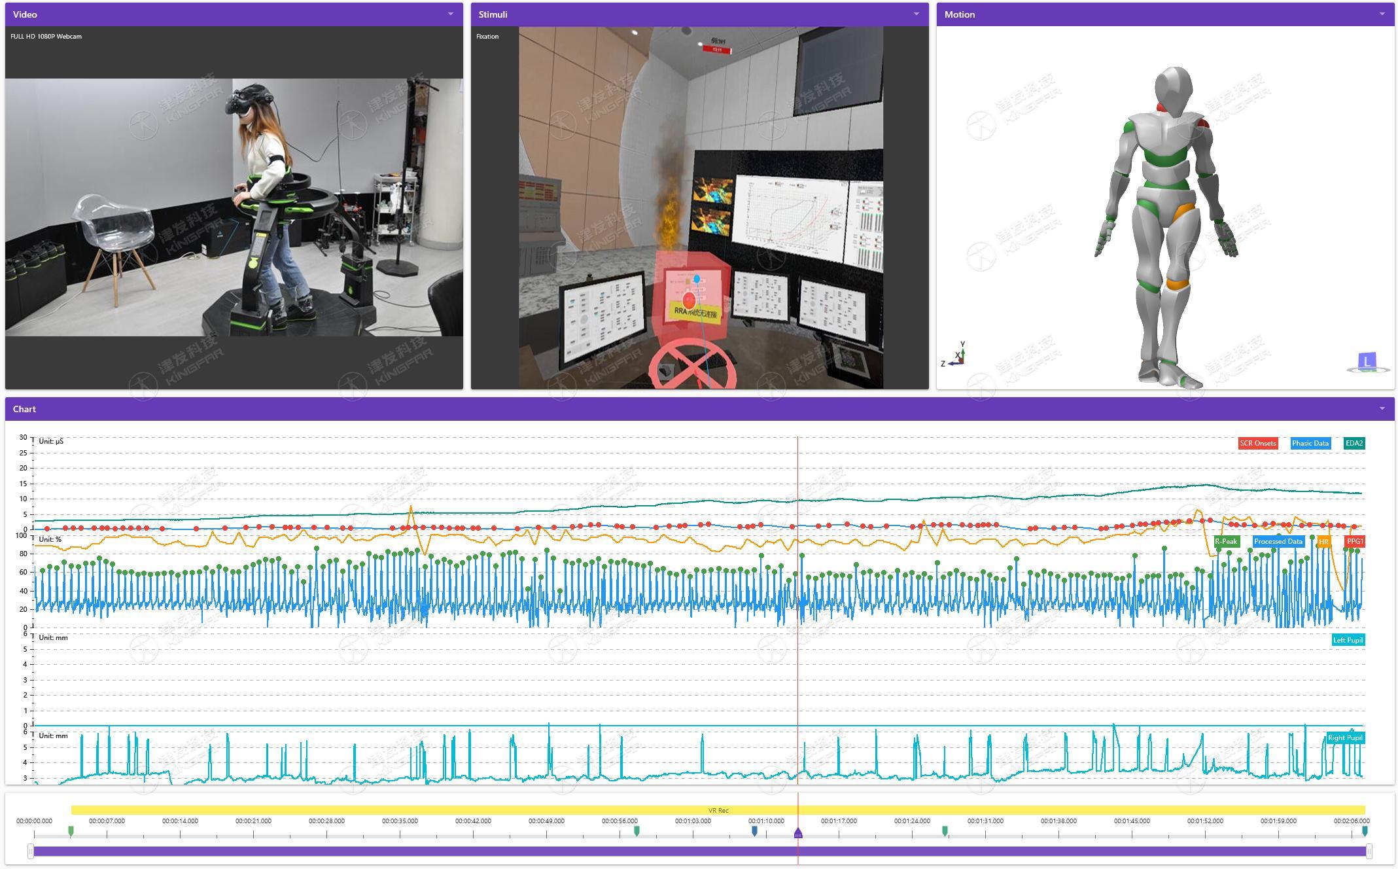Toggle the SCR Onsets legend series
This screenshot has width=1398, height=869.
click(1257, 443)
